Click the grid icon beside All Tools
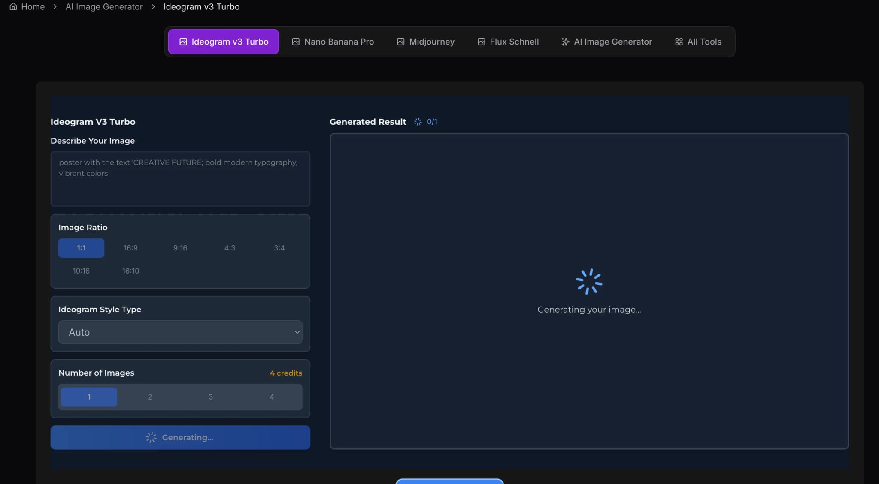This screenshot has height=484, width=879. 679,42
